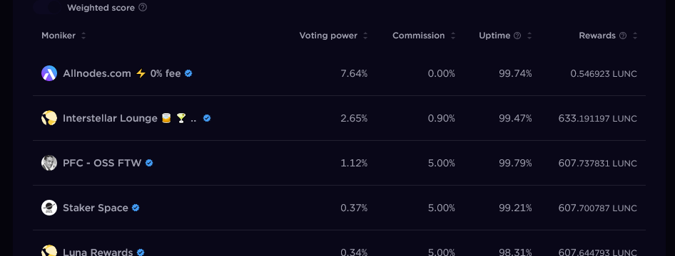The image size is (675, 256).
Task: Open the Uptime column info tooltip icon
Action: click(517, 36)
